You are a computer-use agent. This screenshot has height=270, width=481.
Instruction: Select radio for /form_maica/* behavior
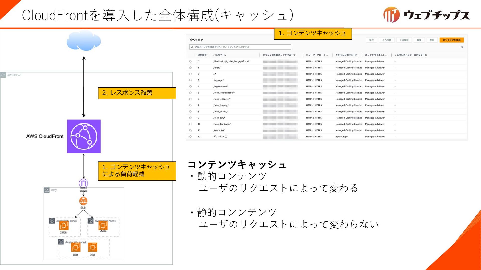190,111
